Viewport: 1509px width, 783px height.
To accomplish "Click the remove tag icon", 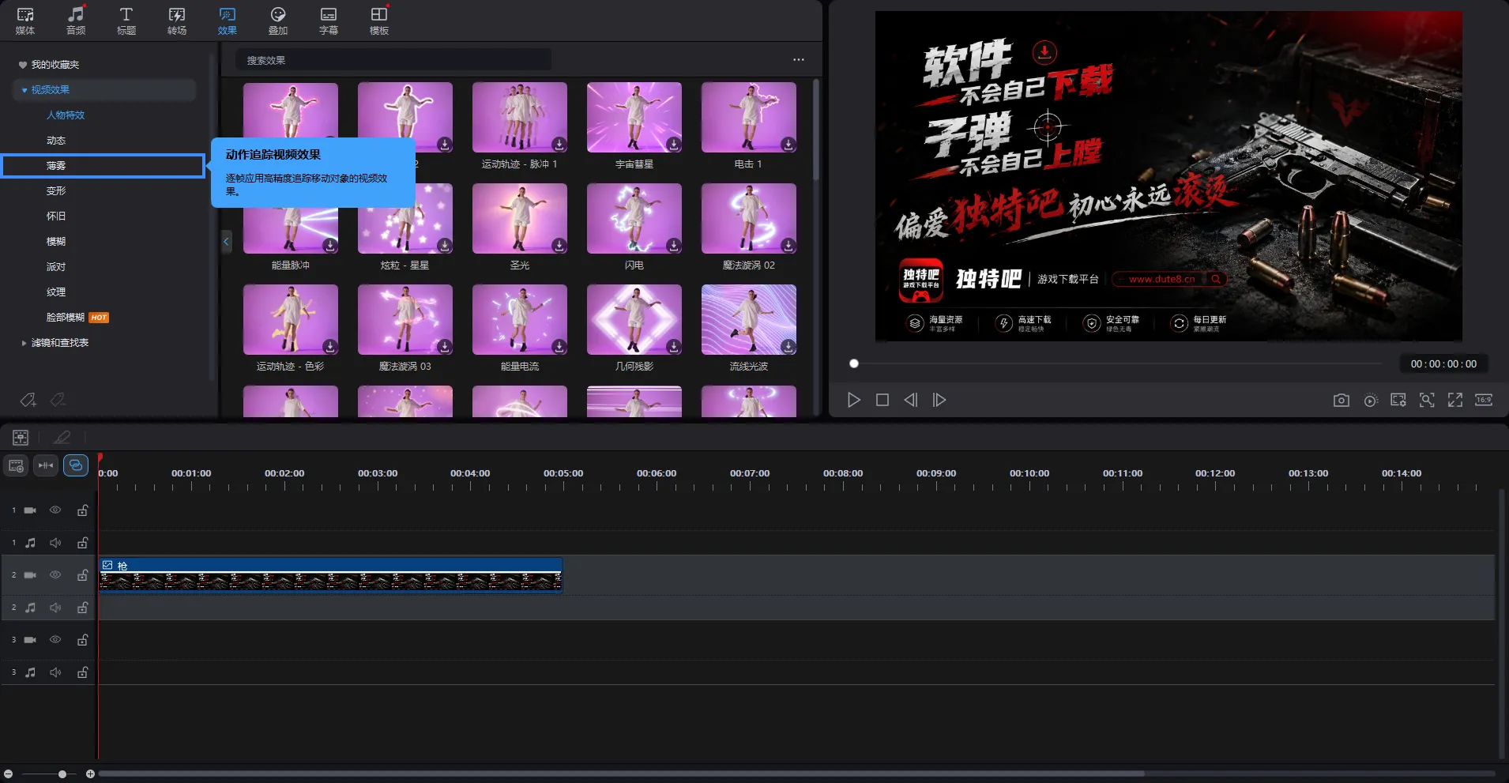I will (58, 400).
